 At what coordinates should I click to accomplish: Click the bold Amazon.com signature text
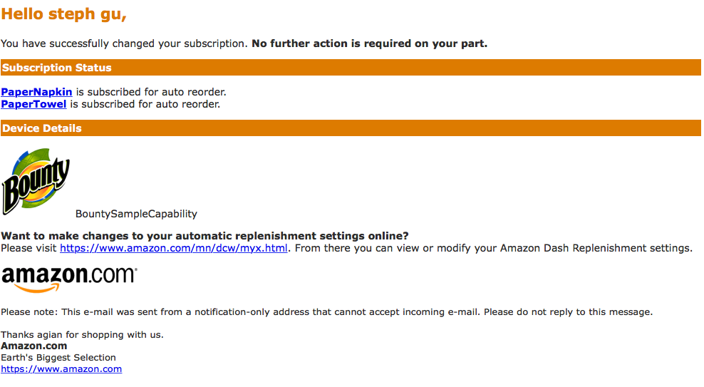pyautogui.click(x=34, y=346)
